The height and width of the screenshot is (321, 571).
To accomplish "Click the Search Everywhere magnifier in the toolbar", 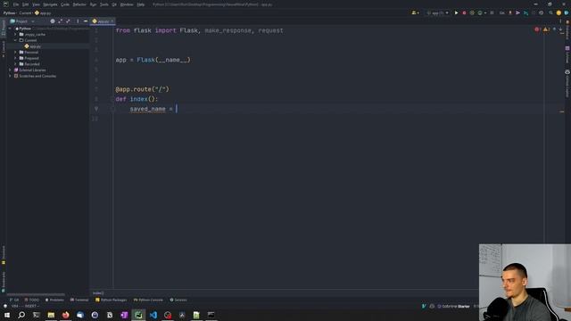I will 550,12.
